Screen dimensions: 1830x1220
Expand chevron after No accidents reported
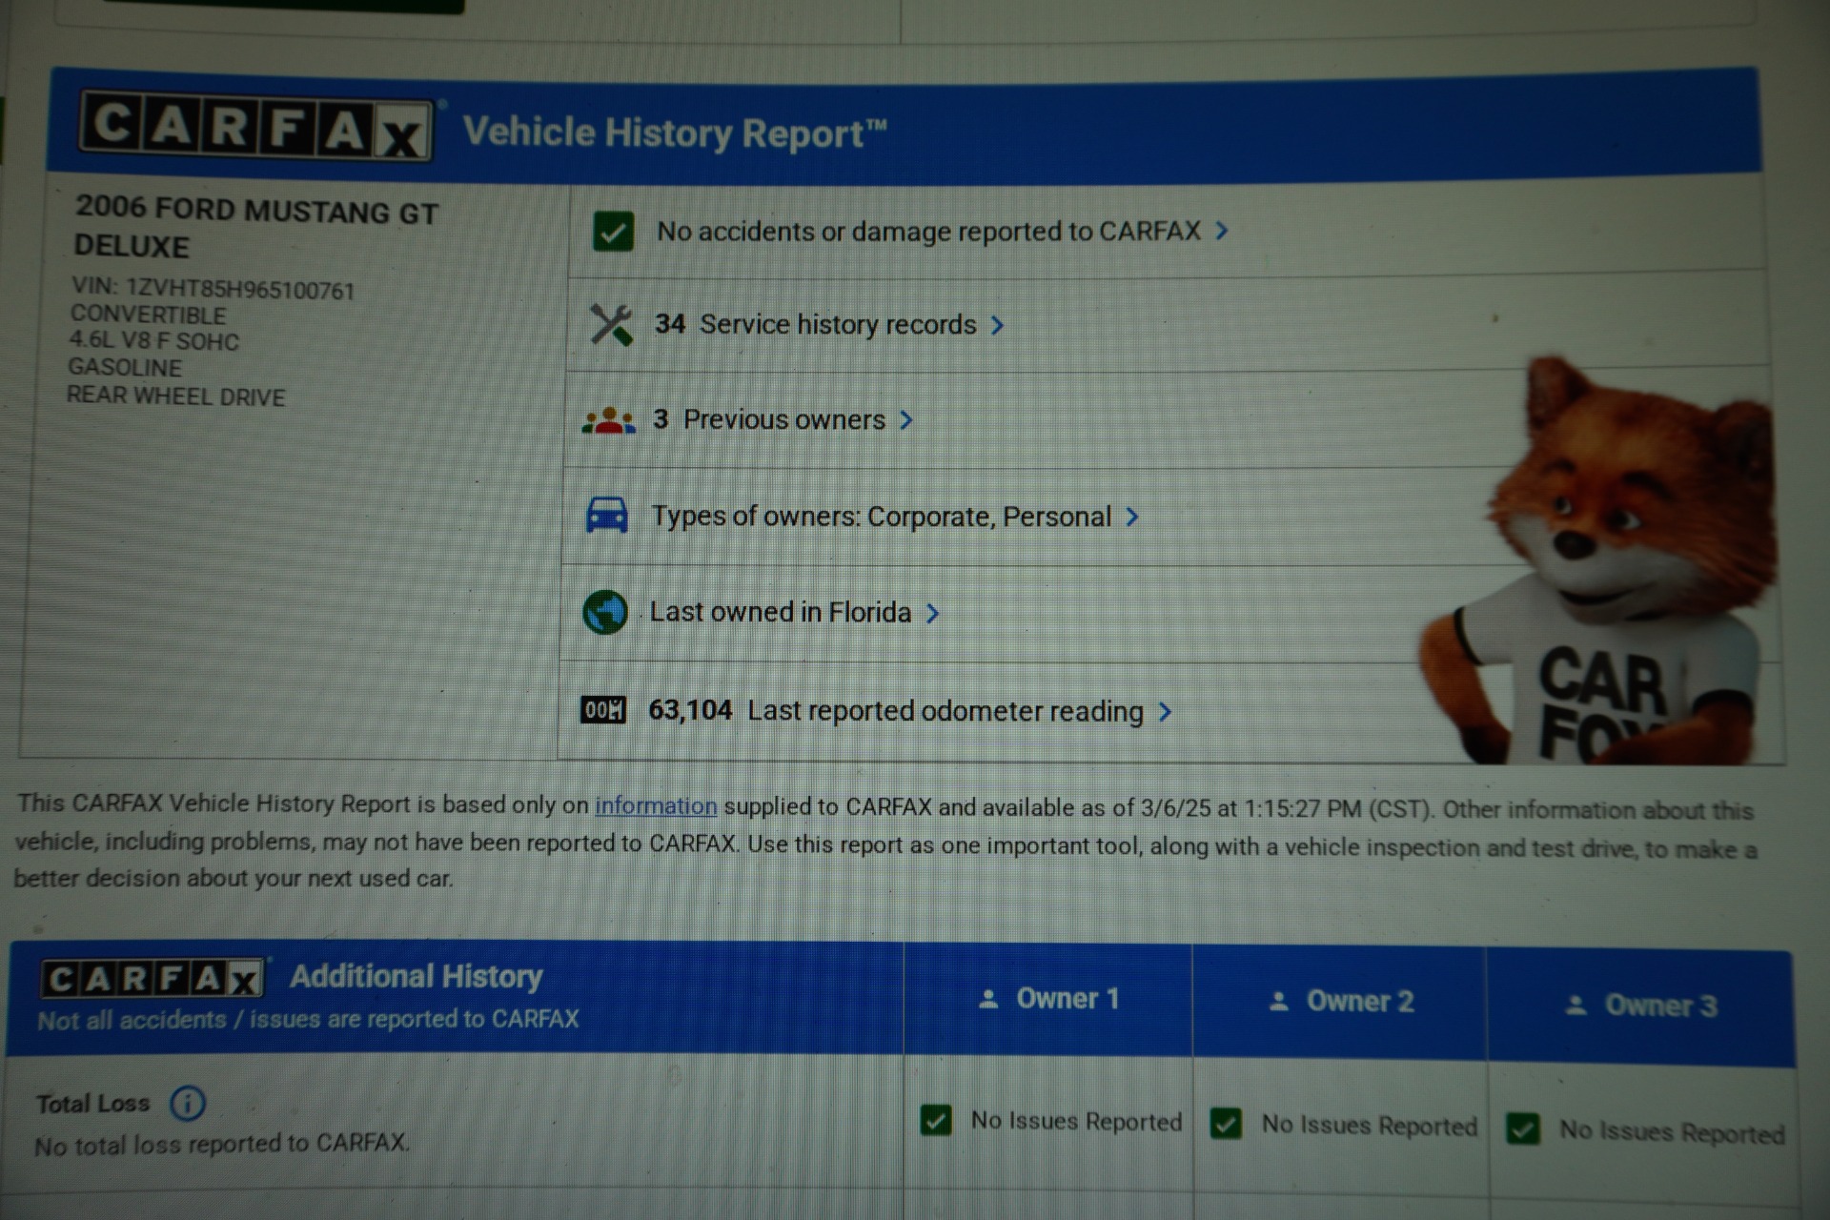point(1222,231)
